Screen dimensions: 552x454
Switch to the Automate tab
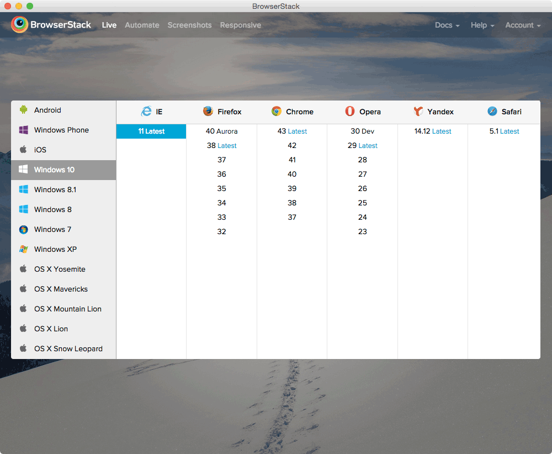(142, 25)
